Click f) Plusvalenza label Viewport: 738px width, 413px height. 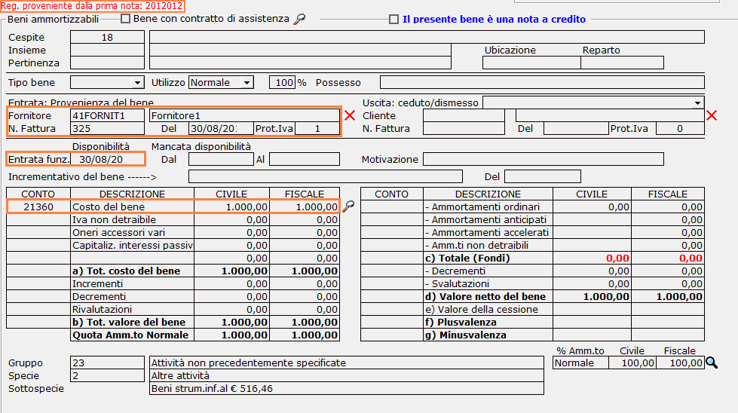click(461, 323)
